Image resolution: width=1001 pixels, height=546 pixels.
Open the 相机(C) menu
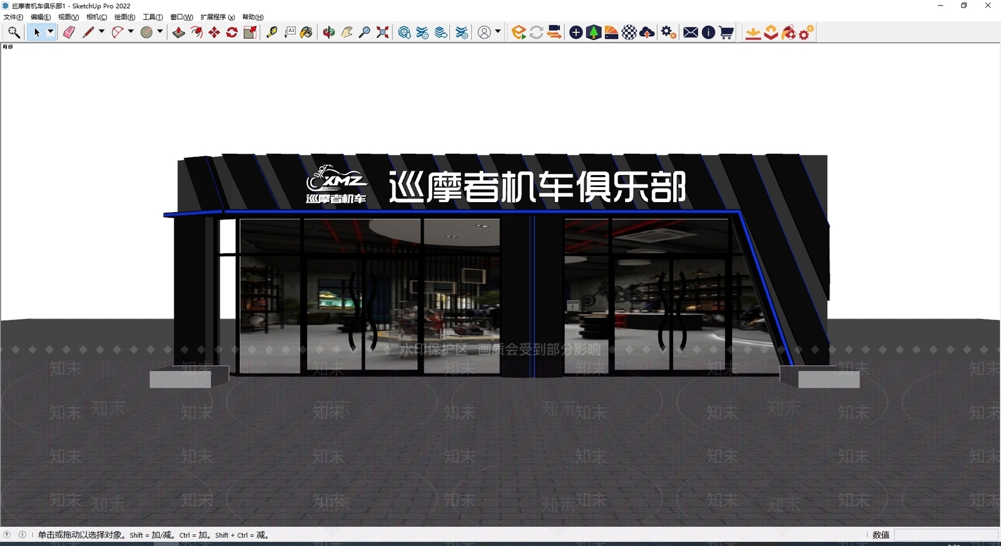pos(96,17)
